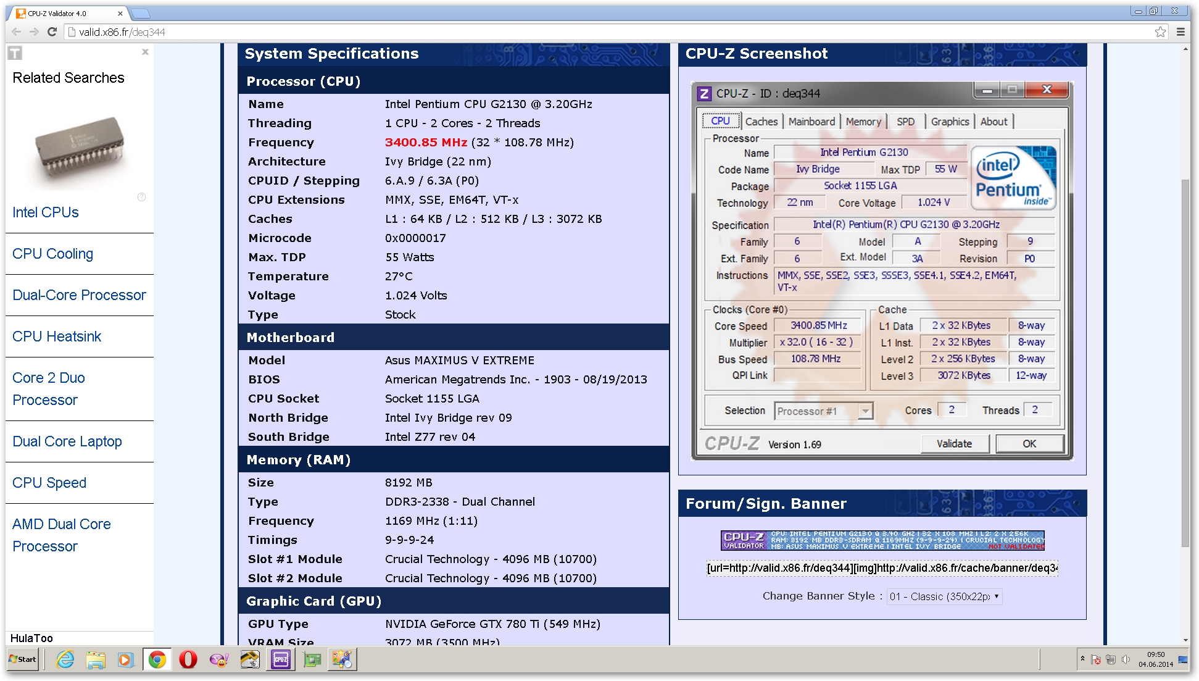Click the Asus MAXIMUS V EXTREME model text
This screenshot has height=681, width=1199.
460,361
